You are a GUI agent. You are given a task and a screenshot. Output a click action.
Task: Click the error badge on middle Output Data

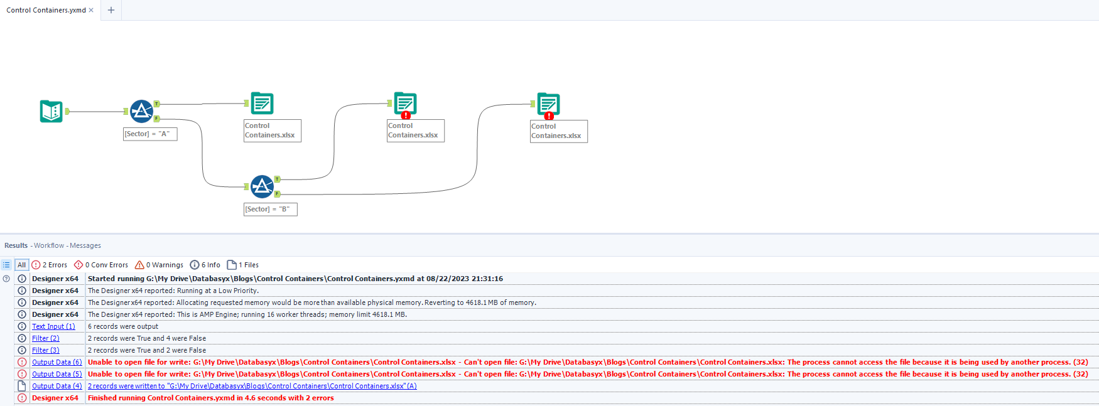[x=406, y=115]
